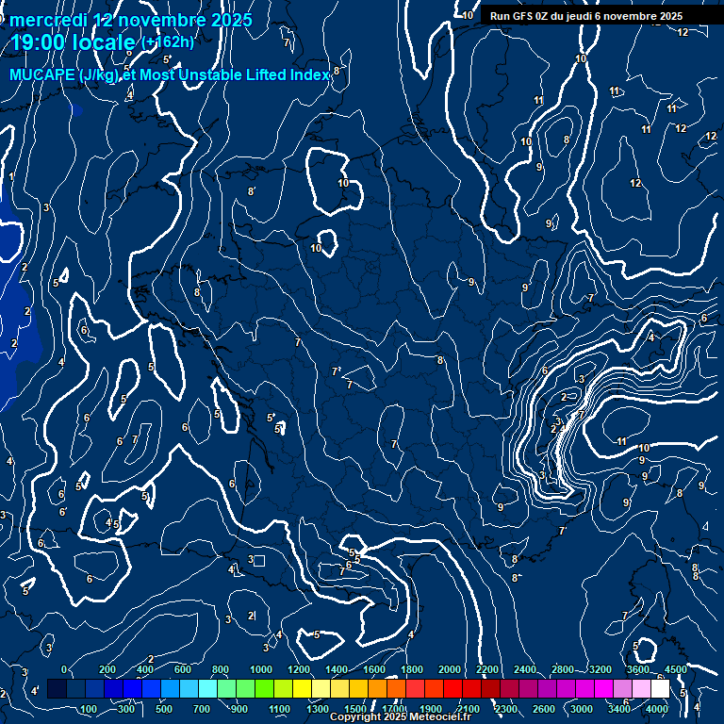The image size is (724, 724).
Task: Click the "4500" label above the color scale
Action: click(676, 669)
